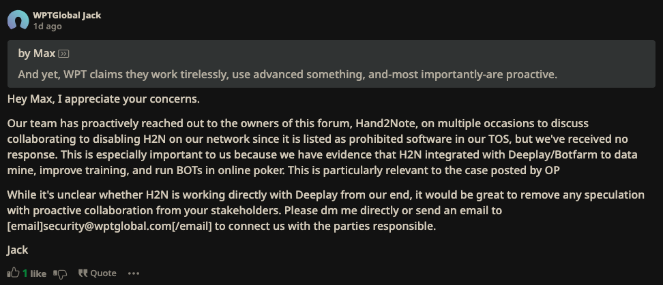The height and width of the screenshot is (285, 663).
Task: Click the "Jack" signature at post end
Action: [x=18, y=250]
